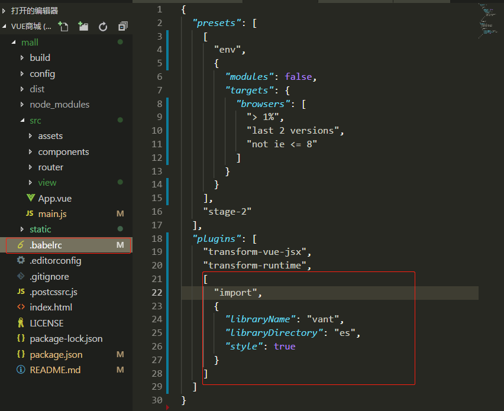Click the "import" string on line 22
This screenshot has height=411, width=504.
(235, 292)
